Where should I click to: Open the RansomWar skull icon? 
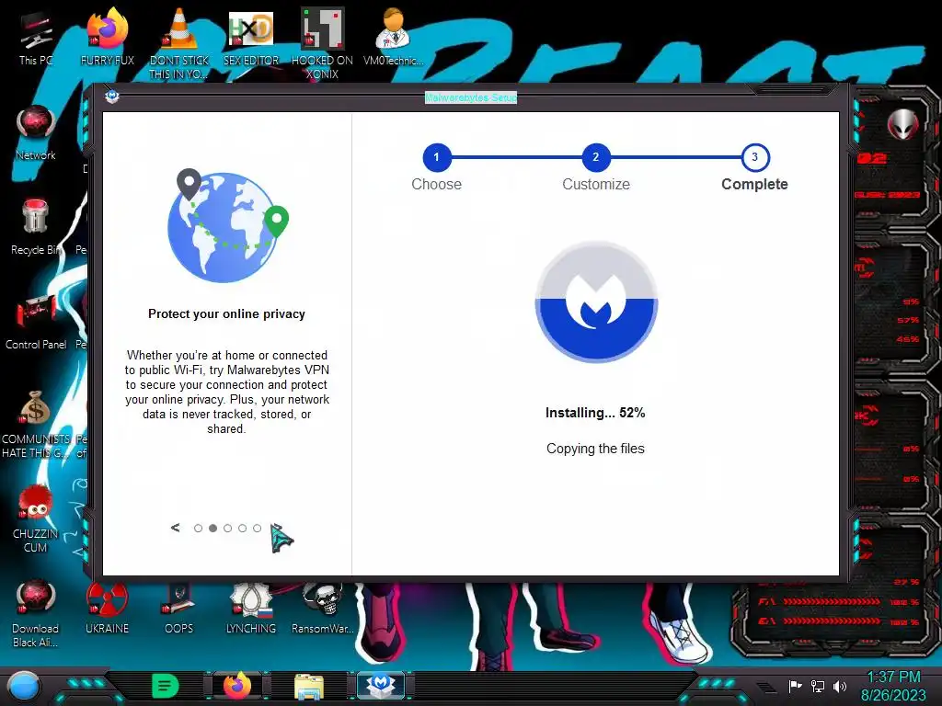coord(323,608)
